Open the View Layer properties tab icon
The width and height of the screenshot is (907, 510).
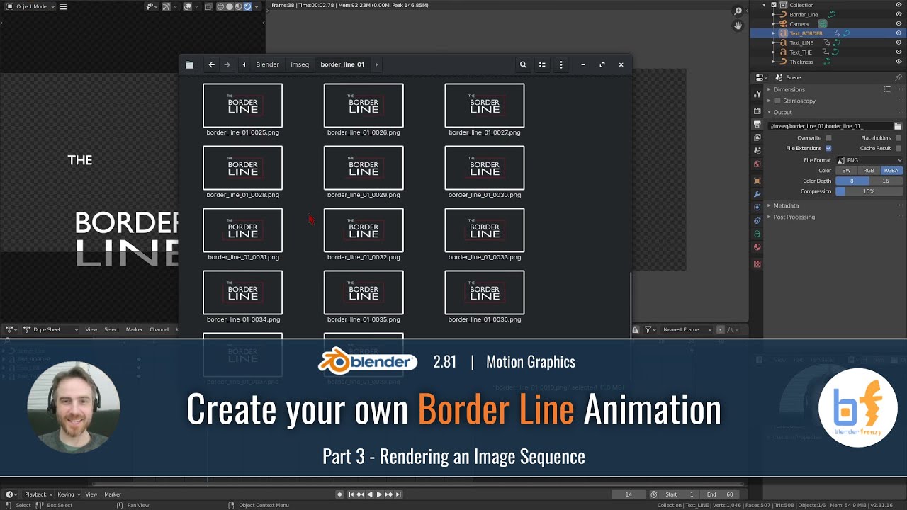[x=757, y=138]
